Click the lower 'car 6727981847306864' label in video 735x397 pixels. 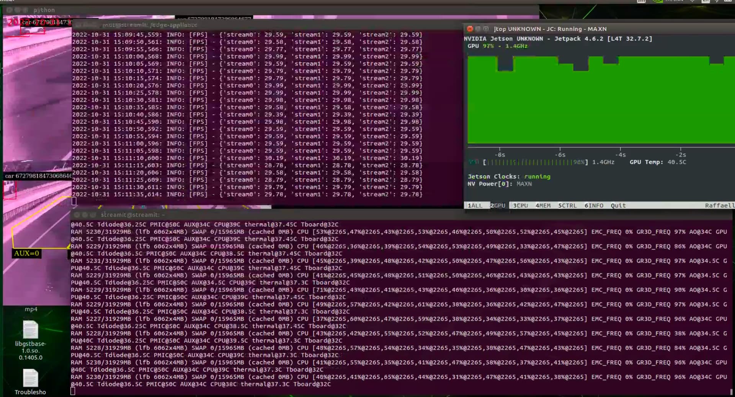[x=38, y=176]
